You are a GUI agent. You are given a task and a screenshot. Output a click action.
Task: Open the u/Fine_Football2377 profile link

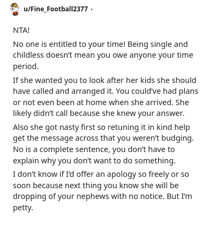pyautogui.click(x=56, y=9)
